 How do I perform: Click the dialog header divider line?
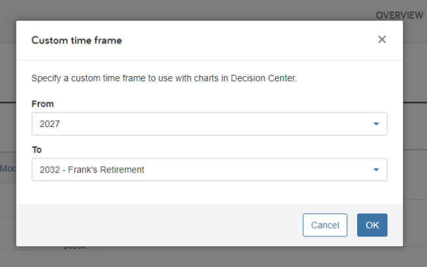(x=210, y=60)
